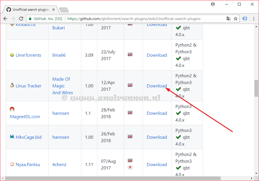The height and width of the screenshot is (181, 259).
Task: Download the MkvCage.bid plugin
Action: click(x=157, y=137)
